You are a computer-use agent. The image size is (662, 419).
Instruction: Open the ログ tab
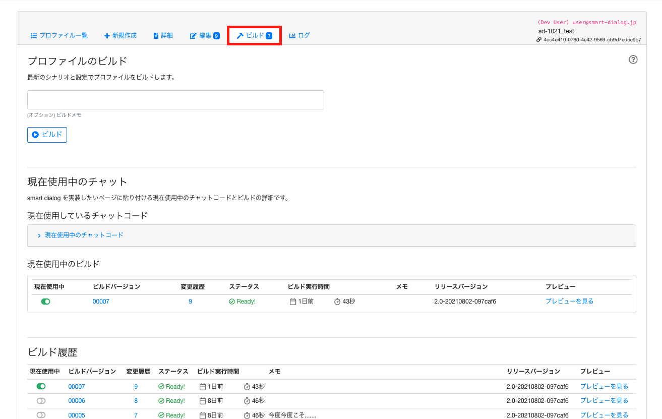[299, 36]
